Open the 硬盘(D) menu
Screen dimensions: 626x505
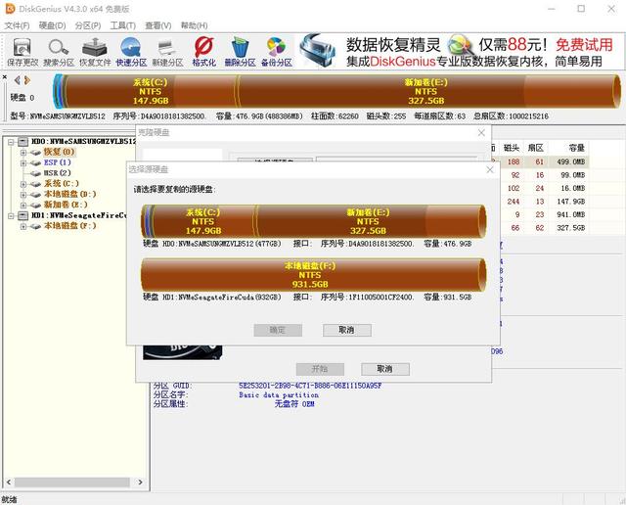tap(52, 25)
